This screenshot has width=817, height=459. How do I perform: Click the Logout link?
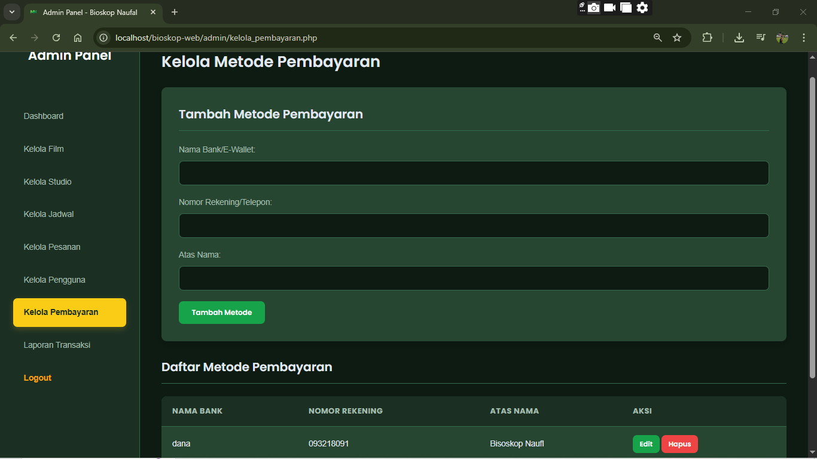(x=38, y=378)
